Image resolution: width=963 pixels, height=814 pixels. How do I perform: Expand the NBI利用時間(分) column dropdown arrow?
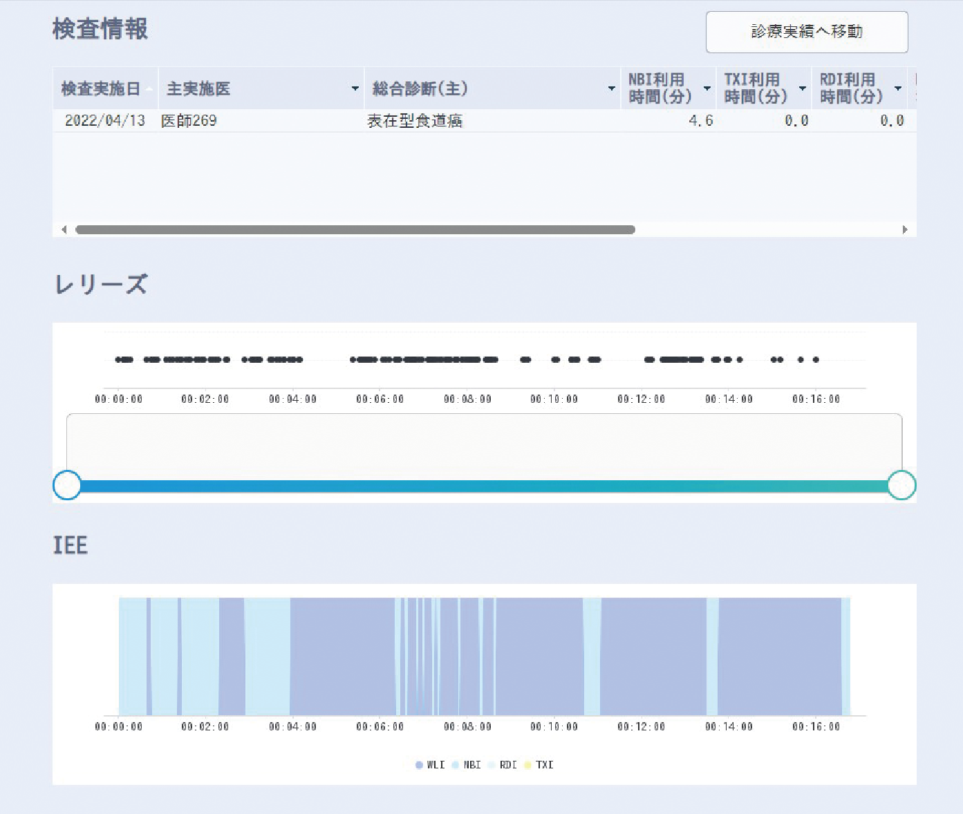coord(707,88)
